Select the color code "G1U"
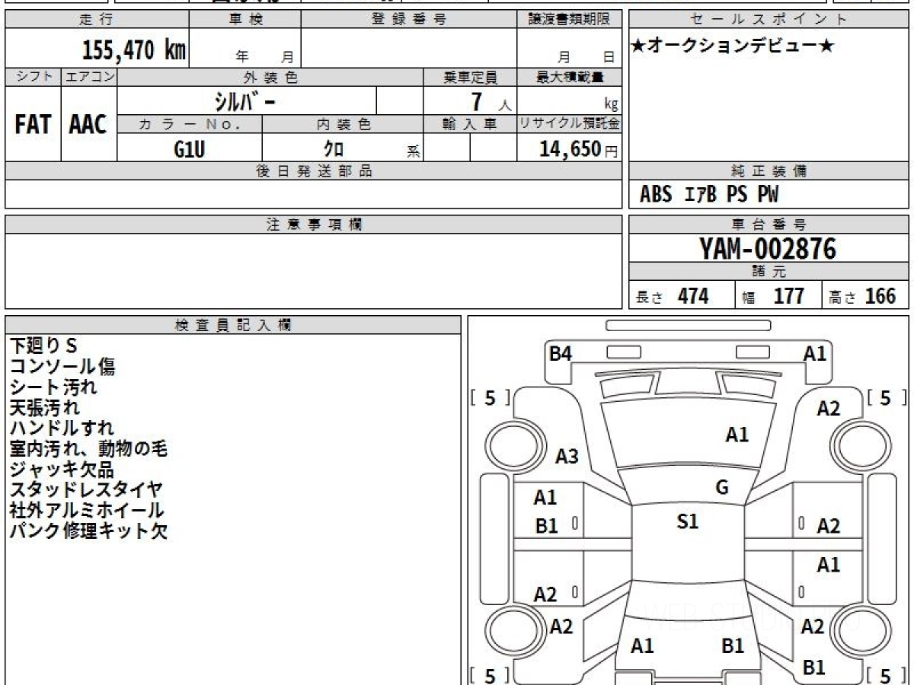 (x=190, y=149)
